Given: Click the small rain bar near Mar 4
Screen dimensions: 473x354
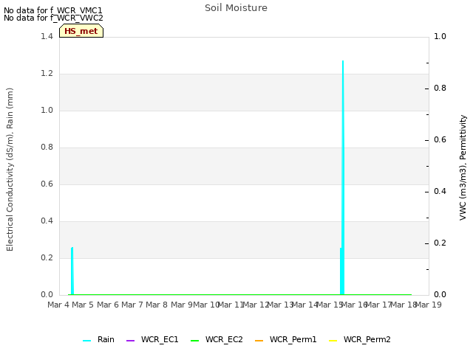Looking at the screenshot, I should click(72, 271).
